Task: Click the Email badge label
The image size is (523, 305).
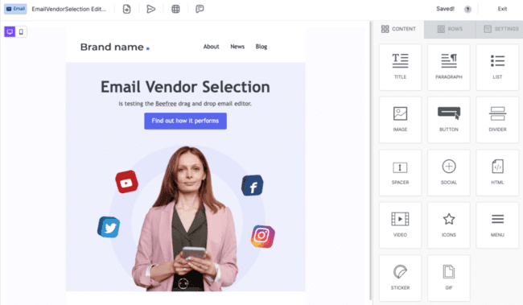Action: pyautogui.click(x=15, y=9)
